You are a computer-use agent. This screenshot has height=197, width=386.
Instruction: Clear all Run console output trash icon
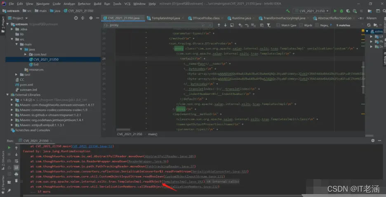(x=16, y=181)
